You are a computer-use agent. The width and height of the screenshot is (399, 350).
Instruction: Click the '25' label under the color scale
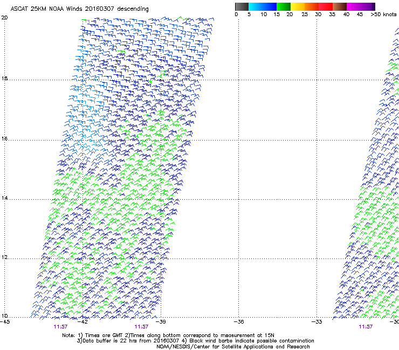pyautogui.click(x=305, y=15)
